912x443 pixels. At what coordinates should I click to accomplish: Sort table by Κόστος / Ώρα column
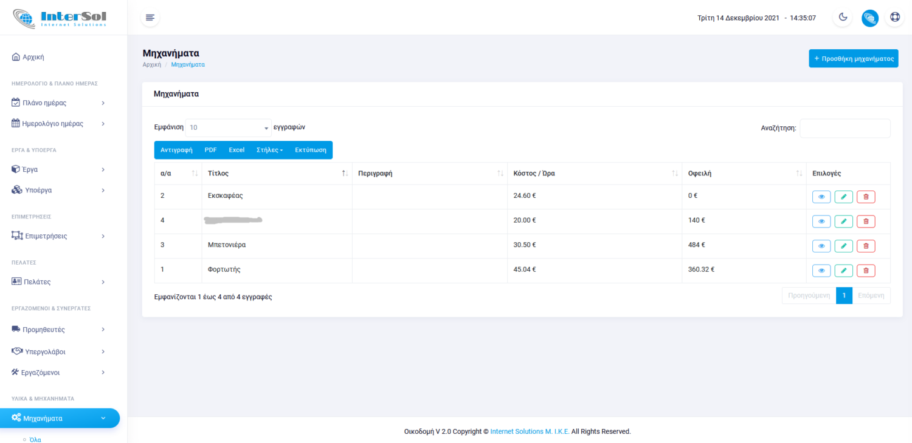(594, 174)
